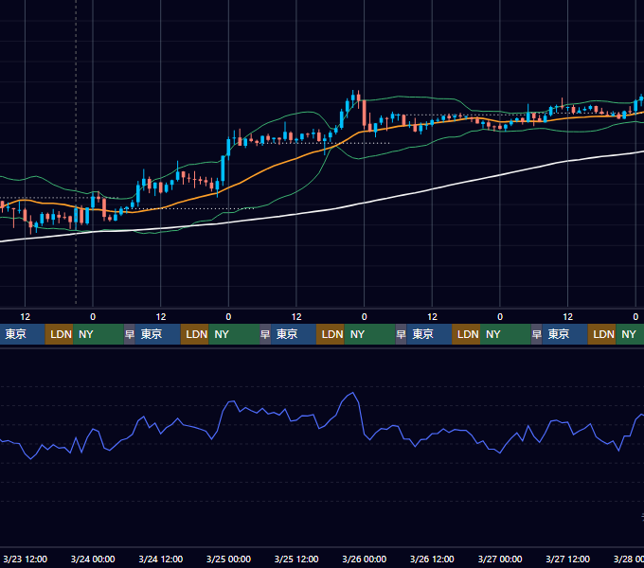This screenshot has height=568, width=644.
Task: Select the NY session block spanning 3/26 00:00
Action: pos(369,334)
